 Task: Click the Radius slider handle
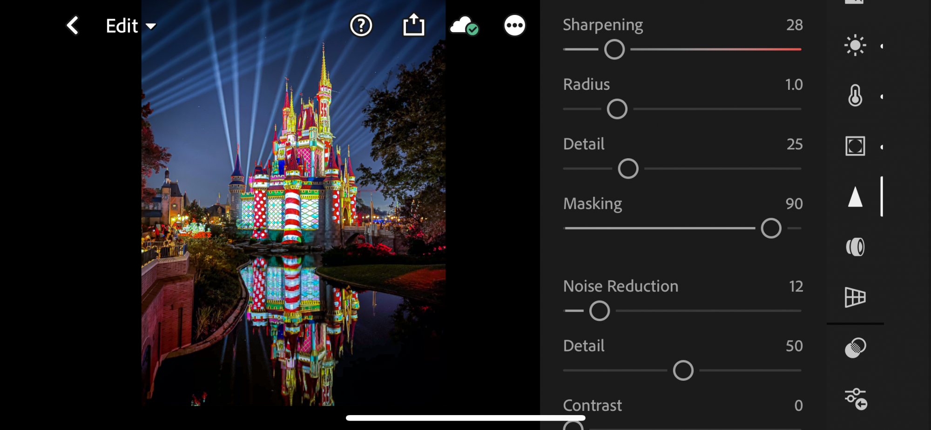pyautogui.click(x=617, y=109)
